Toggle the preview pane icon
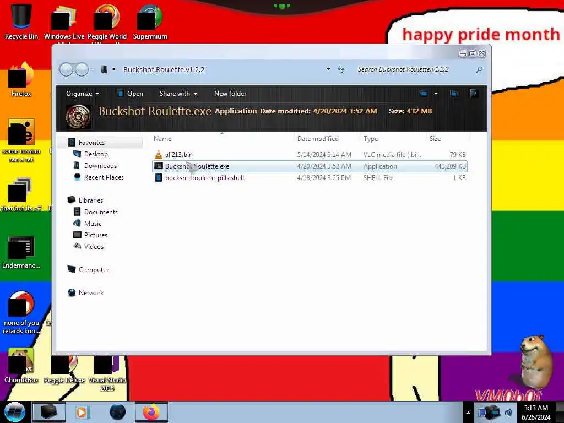This screenshot has width=564, height=423. pos(454,94)
